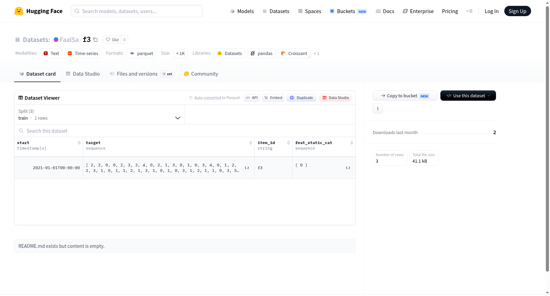Select the pandas library tag

tap(261, 53)
